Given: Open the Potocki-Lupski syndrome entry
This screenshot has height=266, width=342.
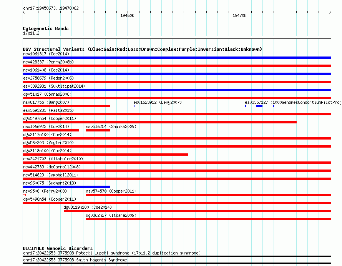Looking at the screenshot, I should 112,253.
